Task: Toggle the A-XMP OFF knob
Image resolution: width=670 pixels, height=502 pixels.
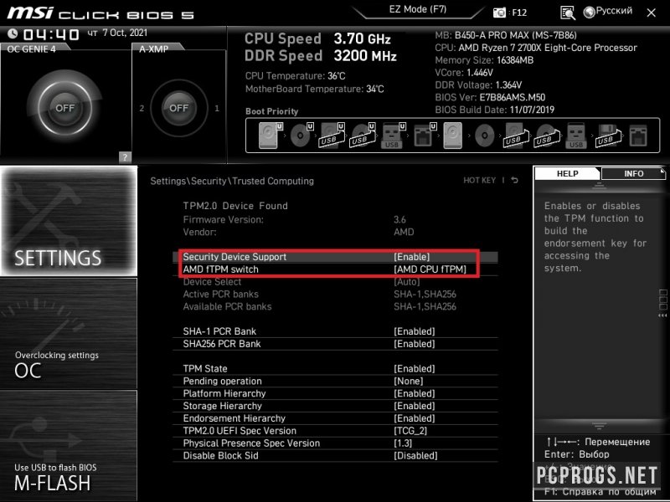Action: tap(178, 108)
